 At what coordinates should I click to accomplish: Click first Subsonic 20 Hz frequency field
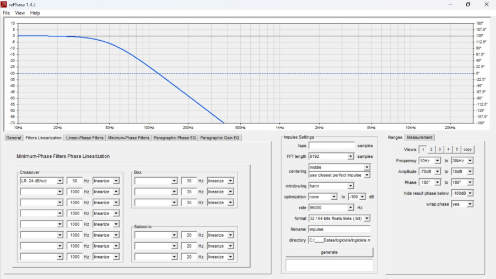pos(189,235)
